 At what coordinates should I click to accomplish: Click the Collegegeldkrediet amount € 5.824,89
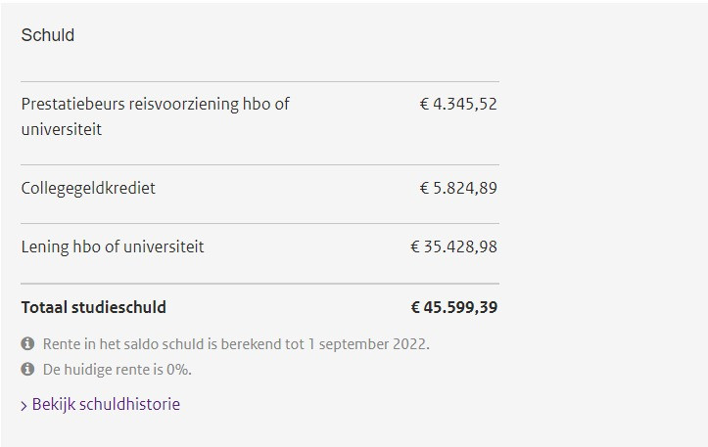[x=458, y=188]
